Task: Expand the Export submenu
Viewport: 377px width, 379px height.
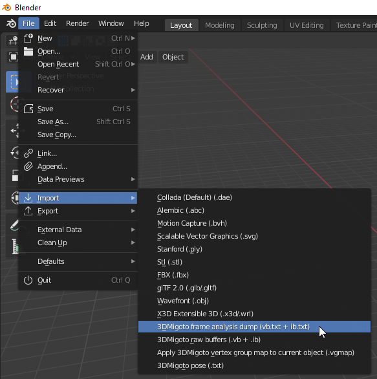Action: [133, 211]
